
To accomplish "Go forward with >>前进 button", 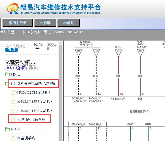I will pyautogui.click(x=68, y=23).
